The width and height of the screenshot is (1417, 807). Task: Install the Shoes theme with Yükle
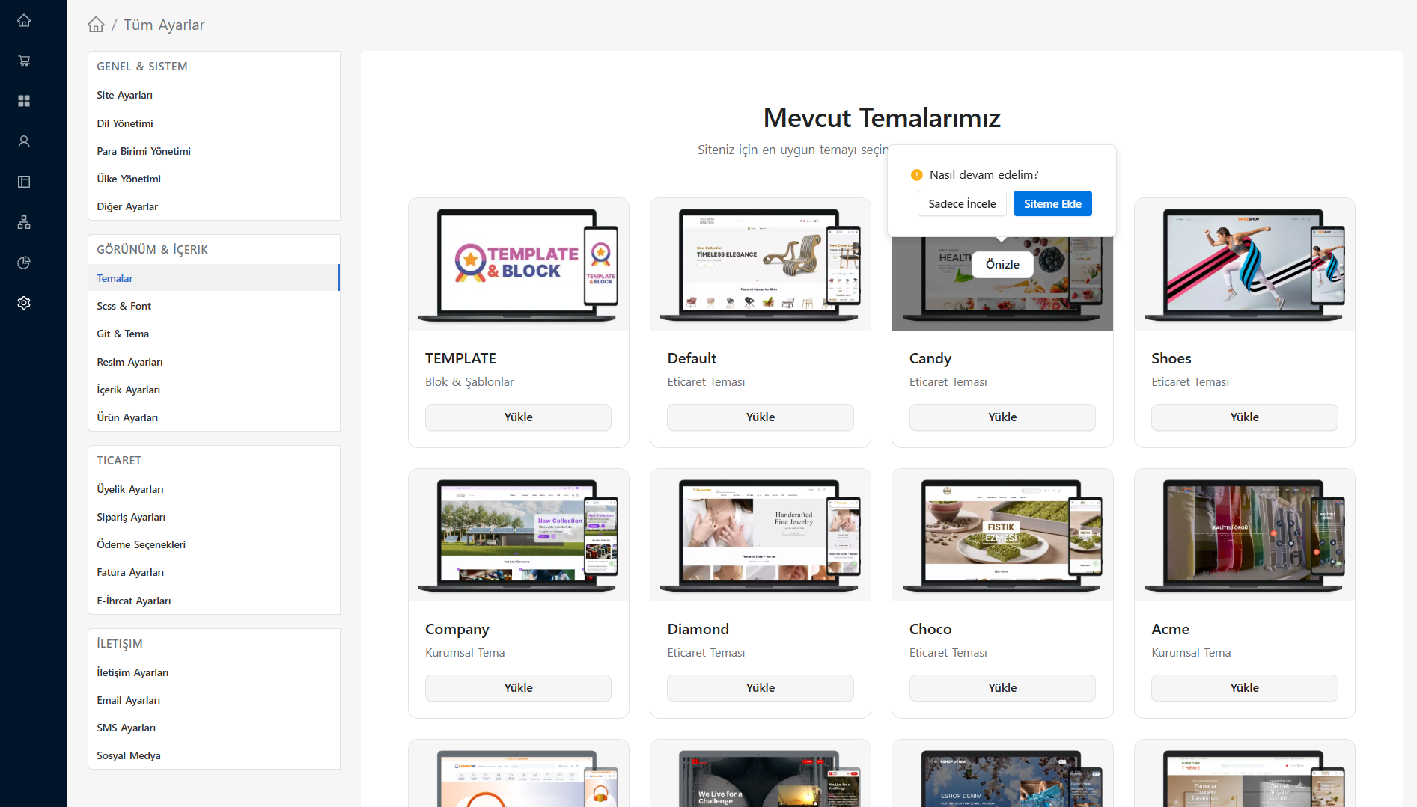coord(1245,417)
